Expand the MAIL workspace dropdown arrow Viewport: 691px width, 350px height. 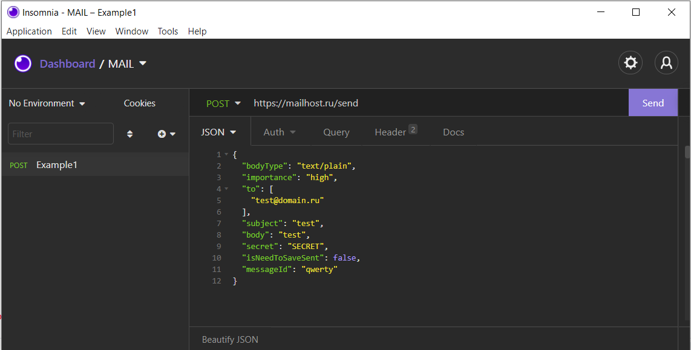tap(143, 63)
